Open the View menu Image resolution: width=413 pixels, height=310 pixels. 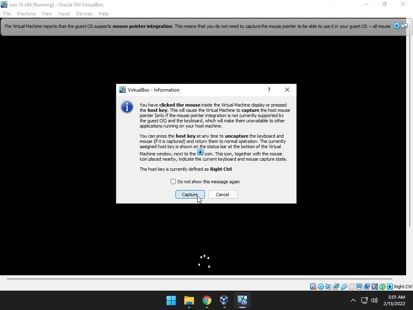47,14
